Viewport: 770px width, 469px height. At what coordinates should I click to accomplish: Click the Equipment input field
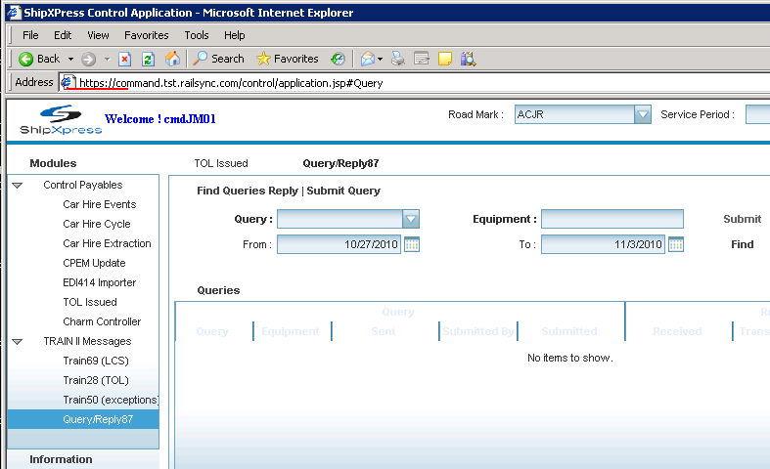611,219
